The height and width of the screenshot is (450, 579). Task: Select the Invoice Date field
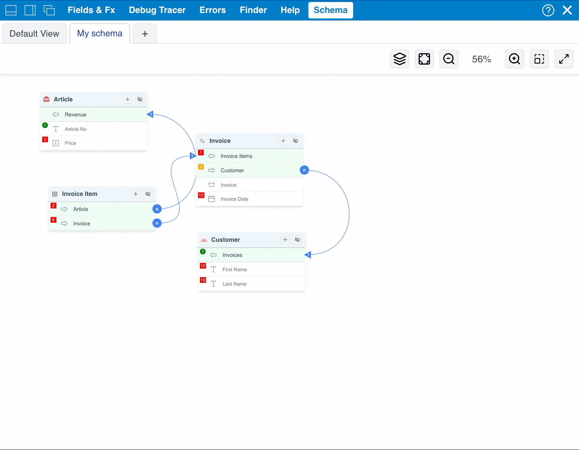point(249,199)
